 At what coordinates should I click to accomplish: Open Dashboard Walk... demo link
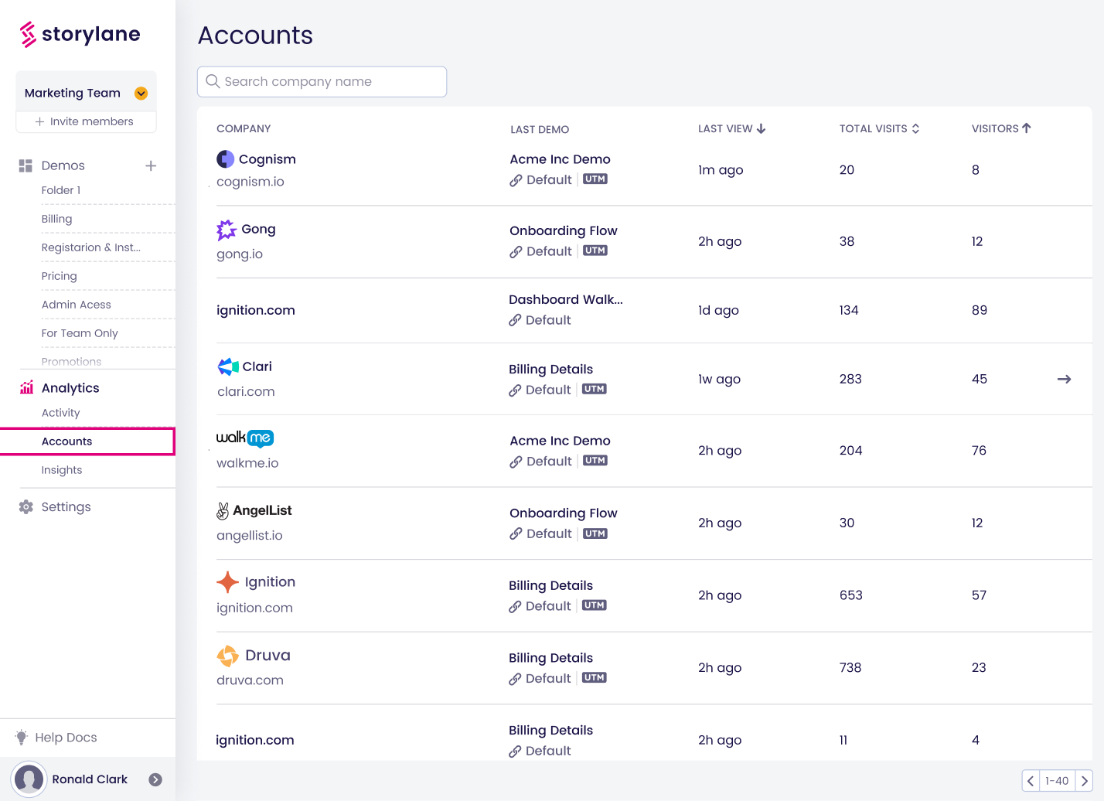(566, 299)
